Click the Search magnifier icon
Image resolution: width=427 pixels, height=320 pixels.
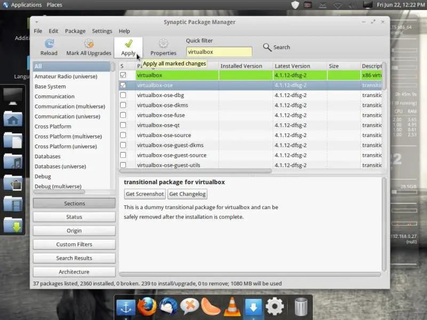267,47
